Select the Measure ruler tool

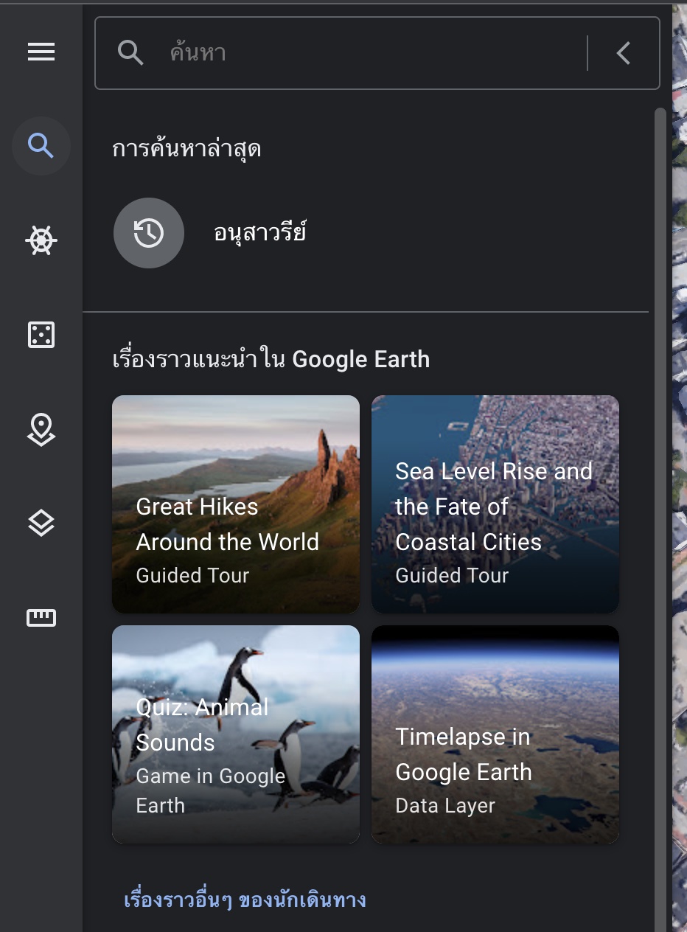(x=41, y=618)
